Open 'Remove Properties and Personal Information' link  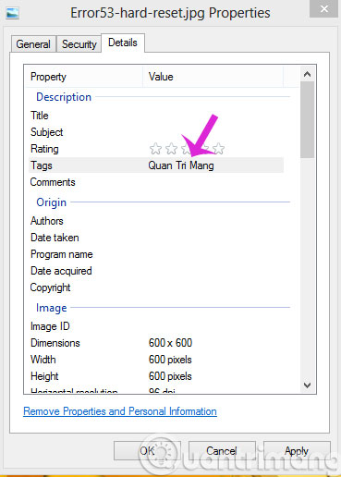[x=120, y=411]
